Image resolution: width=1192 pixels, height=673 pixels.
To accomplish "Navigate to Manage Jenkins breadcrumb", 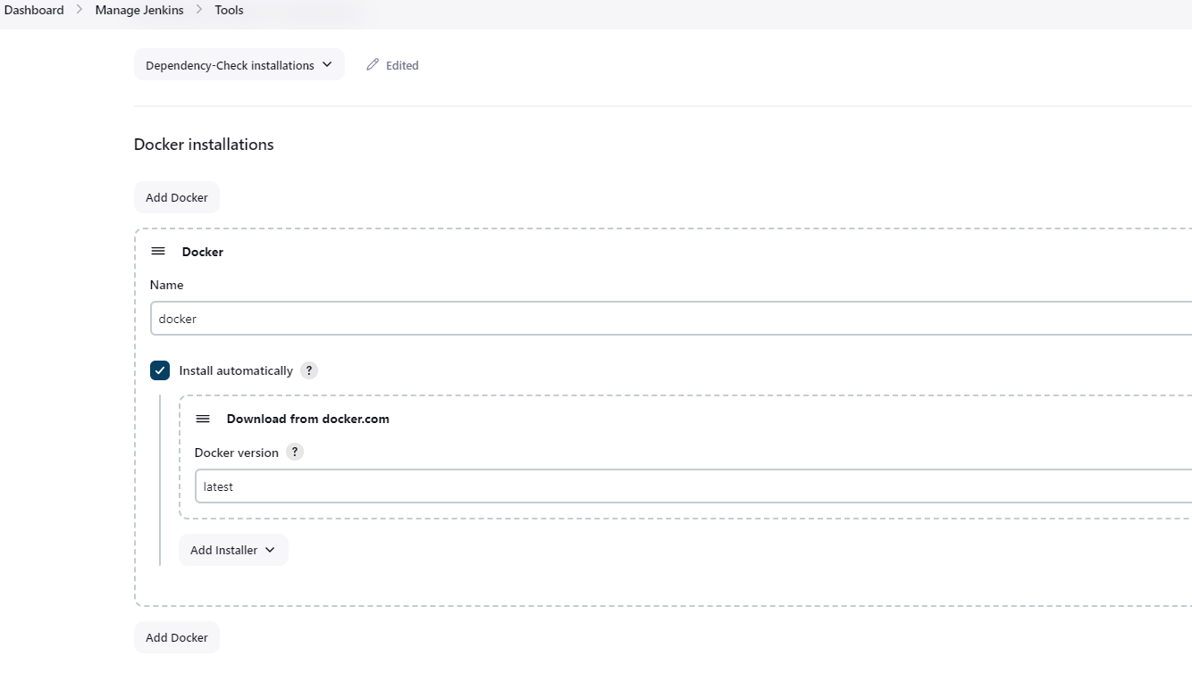I will pyautogui.click(x=139, y=11).
